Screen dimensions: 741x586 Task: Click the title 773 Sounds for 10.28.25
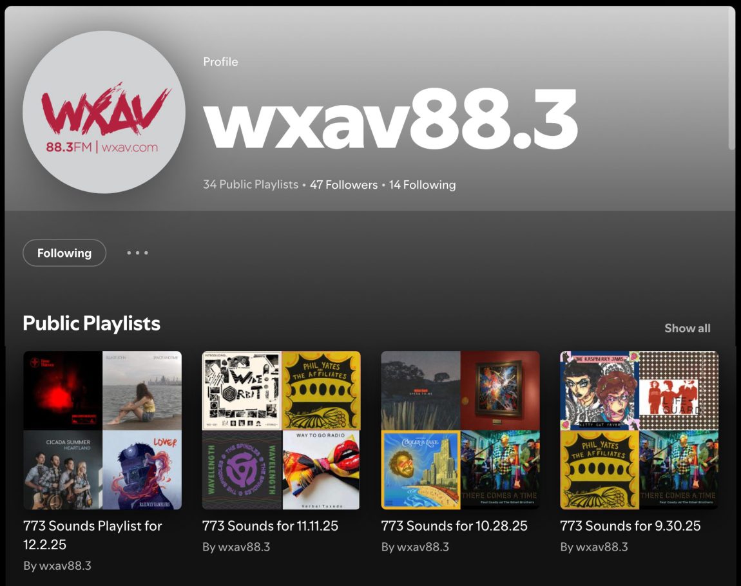click(x=454, y=526)
